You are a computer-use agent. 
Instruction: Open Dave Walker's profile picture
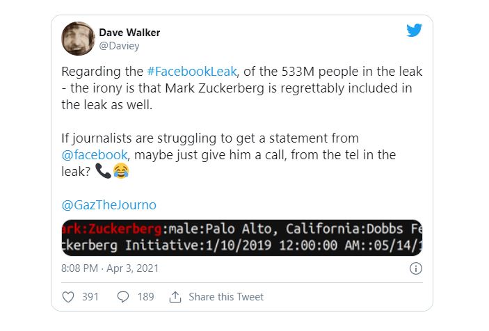click(79, 38)
